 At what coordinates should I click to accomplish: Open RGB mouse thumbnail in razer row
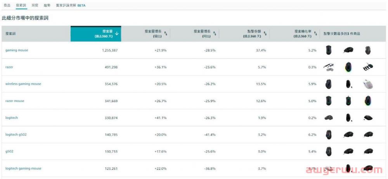click(x=348, y=67)
